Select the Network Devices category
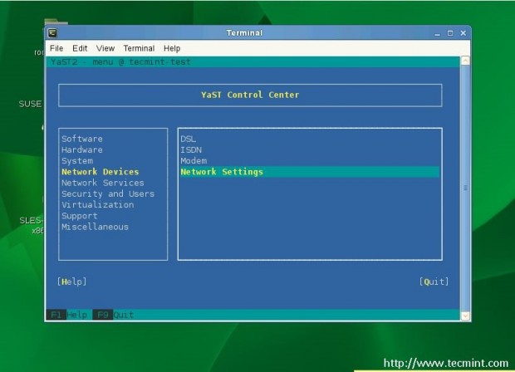 coord(101,172)
